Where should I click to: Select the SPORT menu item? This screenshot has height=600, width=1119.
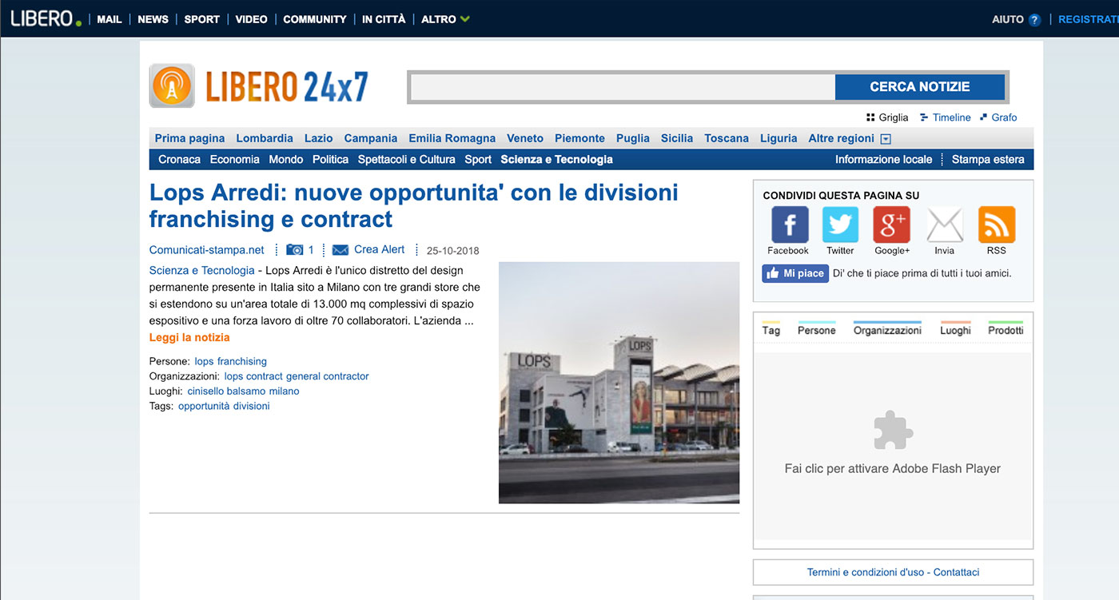(x=201, y=18)
